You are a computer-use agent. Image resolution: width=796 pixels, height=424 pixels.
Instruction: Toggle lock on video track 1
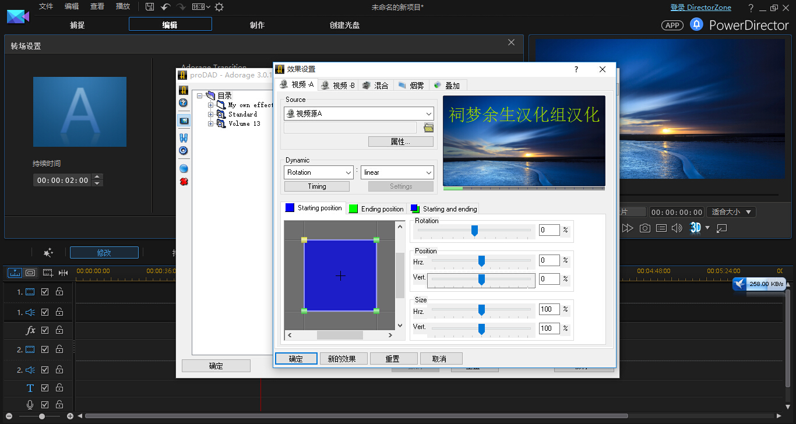click(x=59, y=292)
